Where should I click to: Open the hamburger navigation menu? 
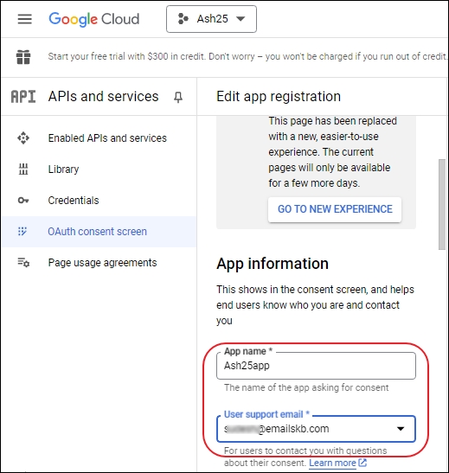[25, 19]
